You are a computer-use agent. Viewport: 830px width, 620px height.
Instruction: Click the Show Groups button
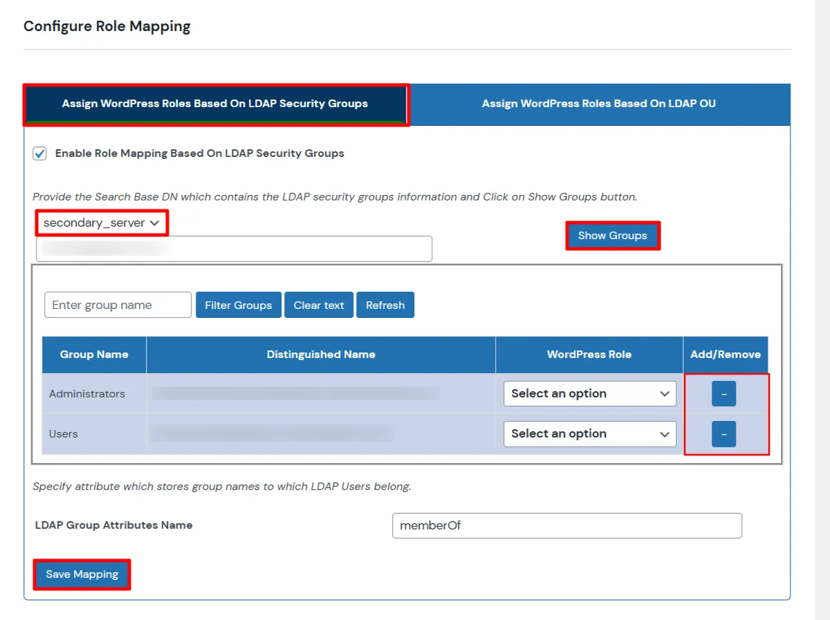[x=612, y=236]
